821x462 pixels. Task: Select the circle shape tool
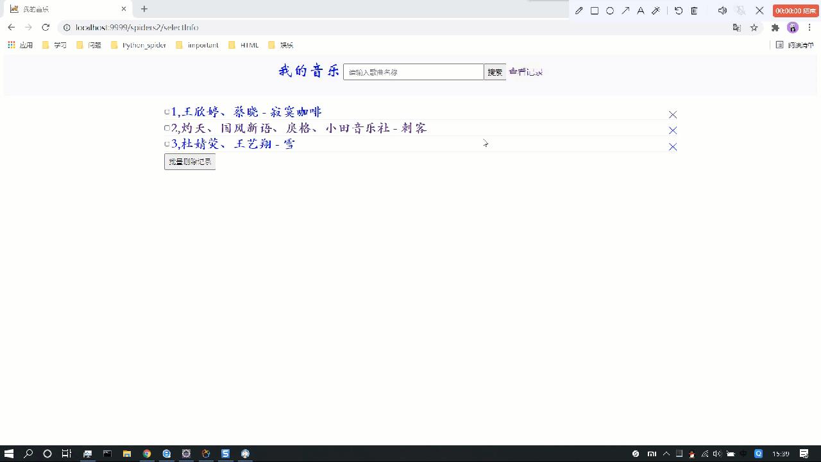pos(610,10)
